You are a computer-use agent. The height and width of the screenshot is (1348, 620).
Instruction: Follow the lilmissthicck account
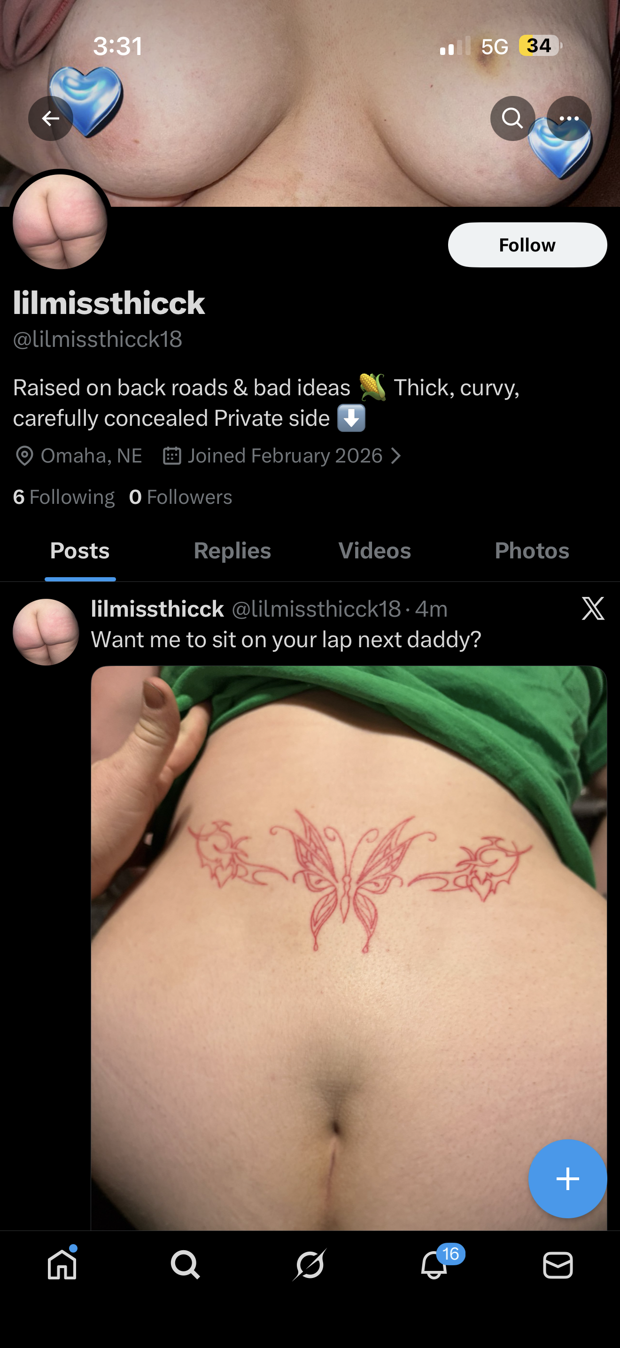527,245
